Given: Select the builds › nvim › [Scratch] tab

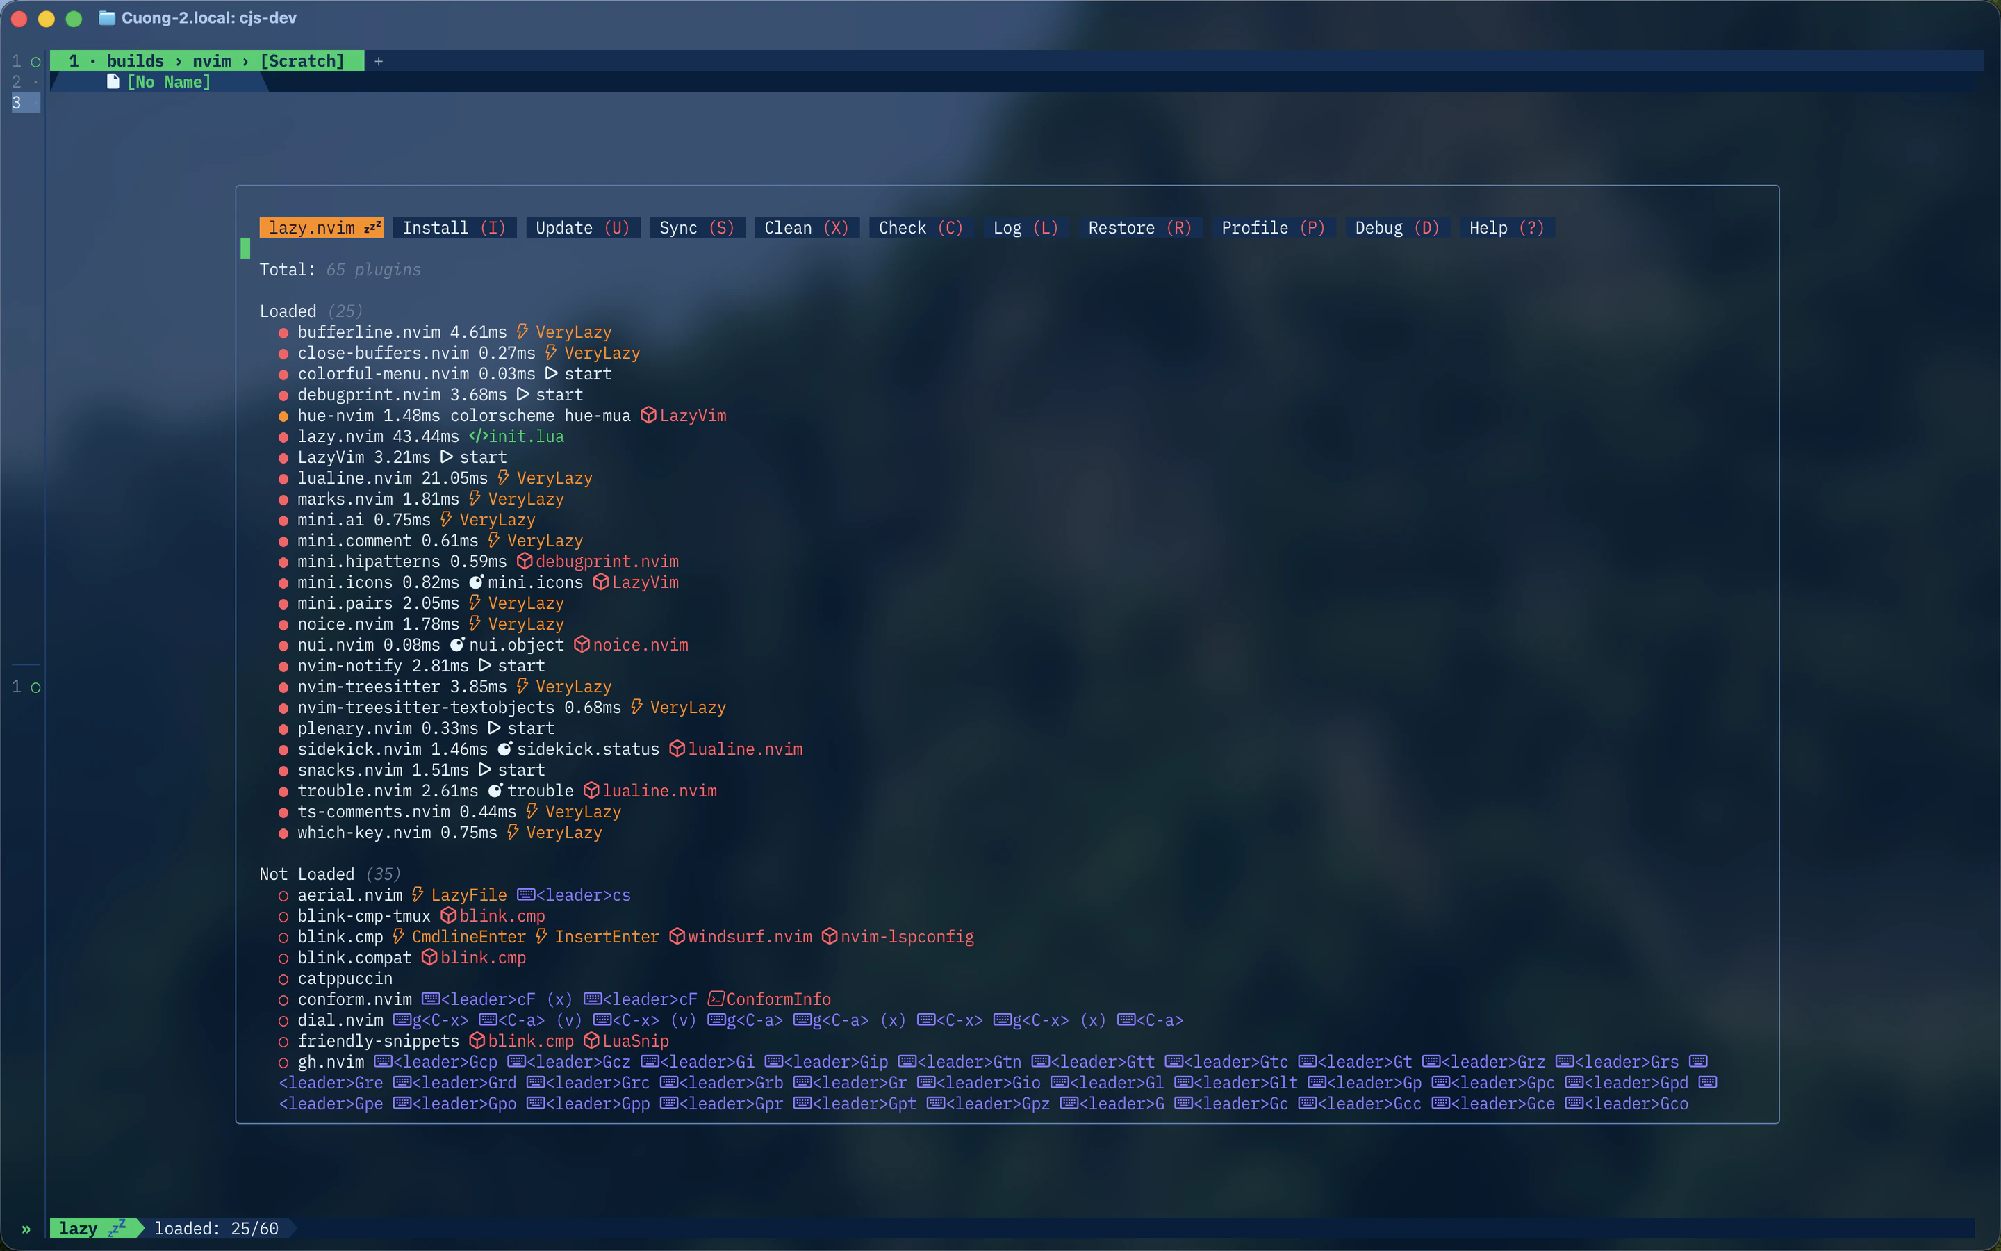Looking at the screenshot, I should tap(207, 61).
